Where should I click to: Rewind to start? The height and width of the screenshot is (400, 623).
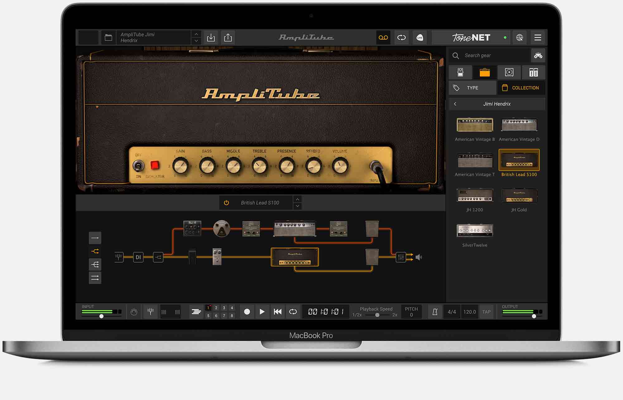(x=278, y=311)
